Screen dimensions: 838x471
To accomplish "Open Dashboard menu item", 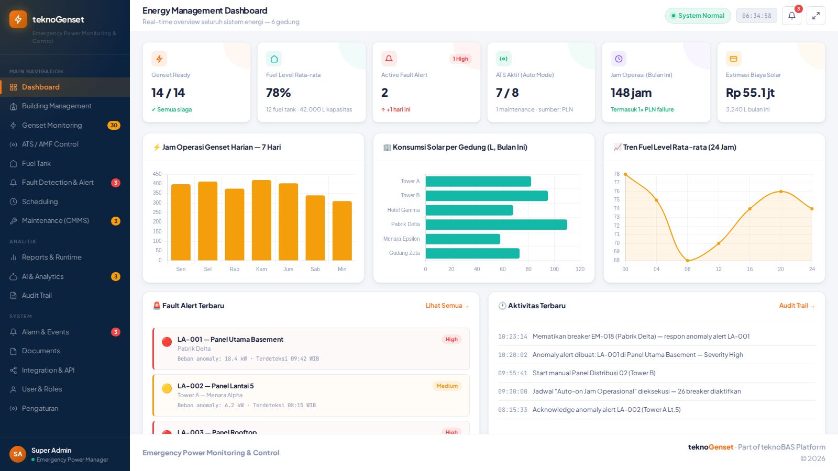I will point(65,87).
